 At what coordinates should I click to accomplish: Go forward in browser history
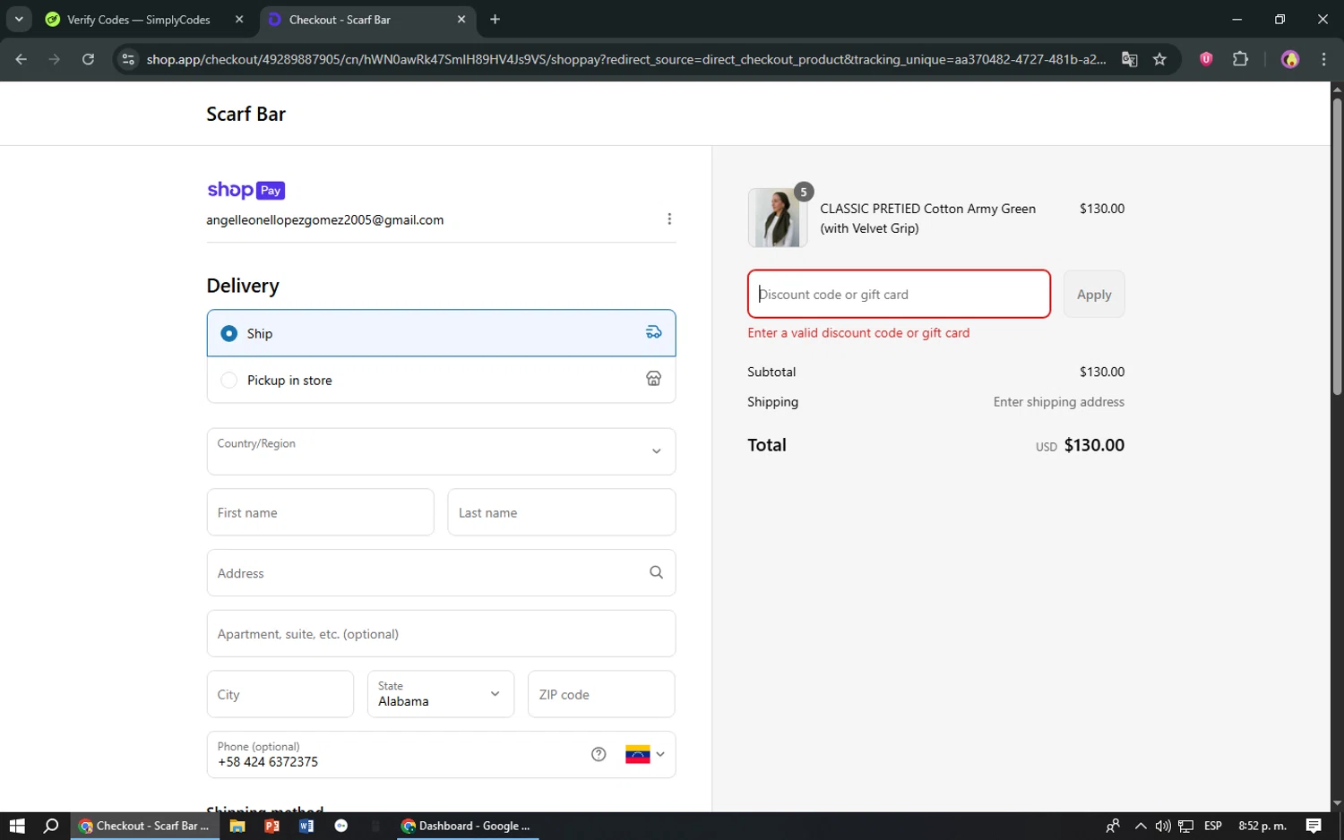tap(55, 59)
